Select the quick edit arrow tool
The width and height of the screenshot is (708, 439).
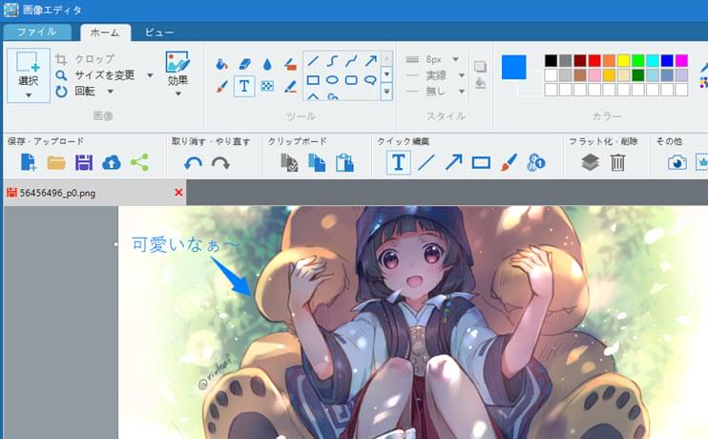pos(453,162)
